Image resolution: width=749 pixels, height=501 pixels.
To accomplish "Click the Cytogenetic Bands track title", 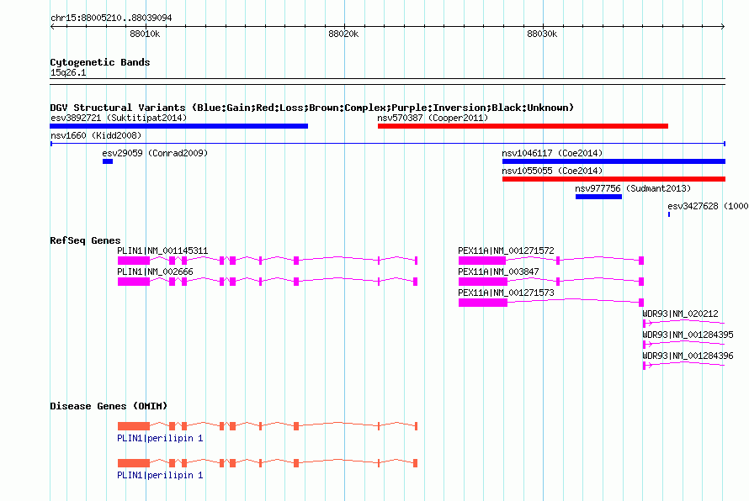I will 100,62.
